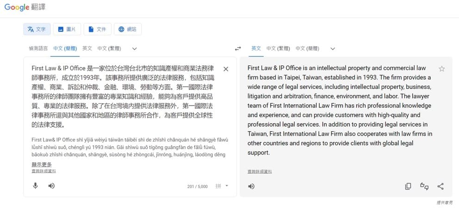Select target language 中文 (繁體)
459x214 pixels.
pos(278,48)
